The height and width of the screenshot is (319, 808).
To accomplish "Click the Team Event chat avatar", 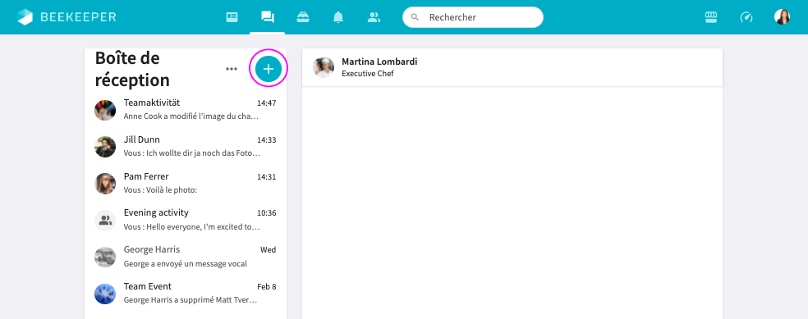I will (105, 294).
